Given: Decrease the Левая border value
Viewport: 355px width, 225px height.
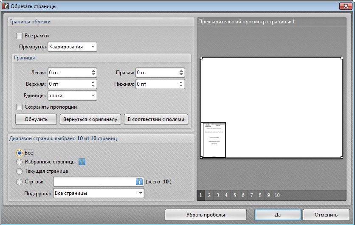Looking at the screenshot, I should pyautogui.click(x=93, y=74).
